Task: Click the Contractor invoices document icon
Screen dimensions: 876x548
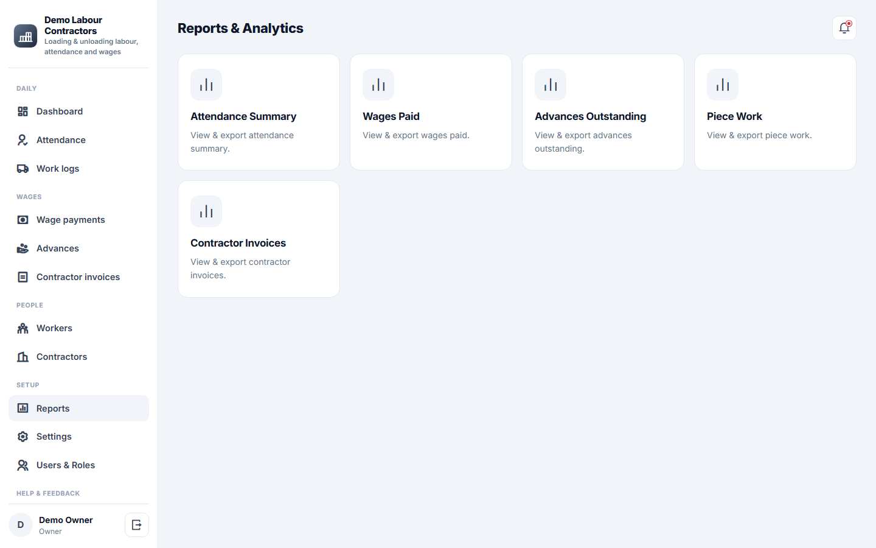Action: (23, 277)
